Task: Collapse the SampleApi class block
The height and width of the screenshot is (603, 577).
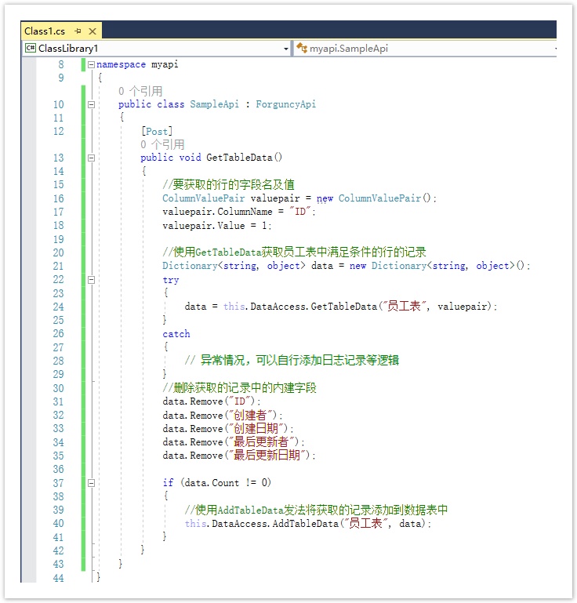Action: (92, 104)
